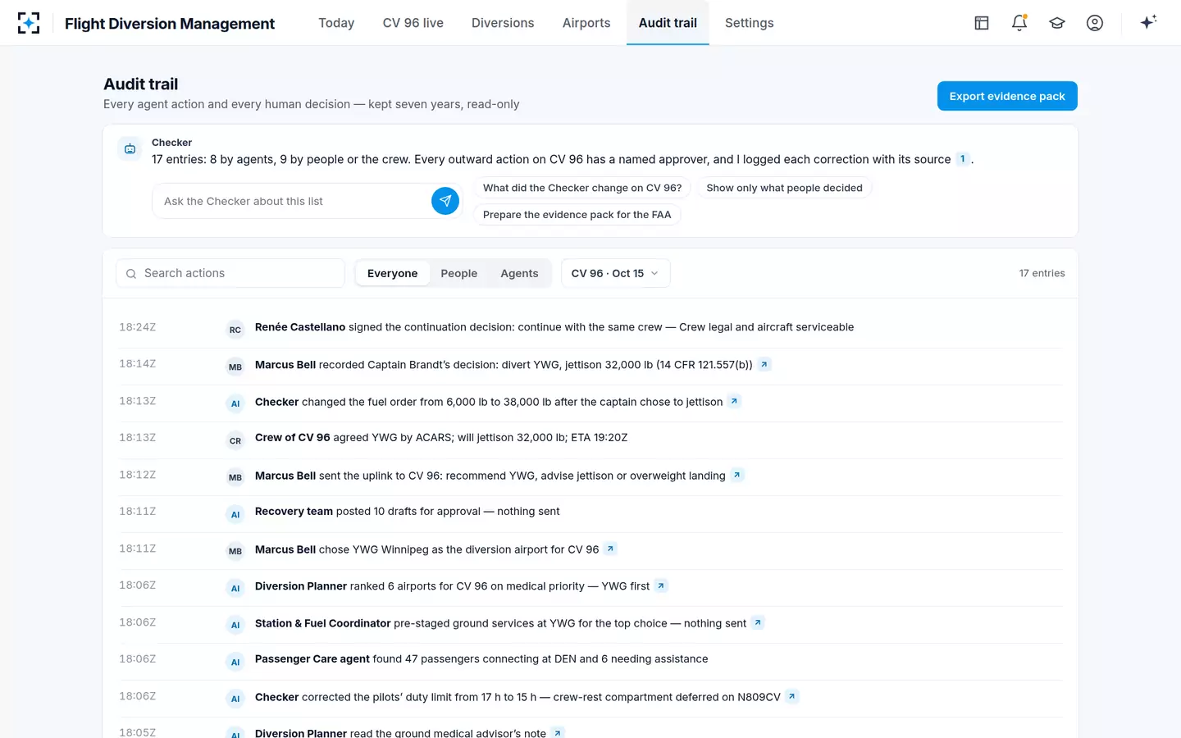Image resolution: width=1181 pixels, height=738 pixels.
Task: Open source link for pilots' duty limit entry
Action: [x=792, y=697]
